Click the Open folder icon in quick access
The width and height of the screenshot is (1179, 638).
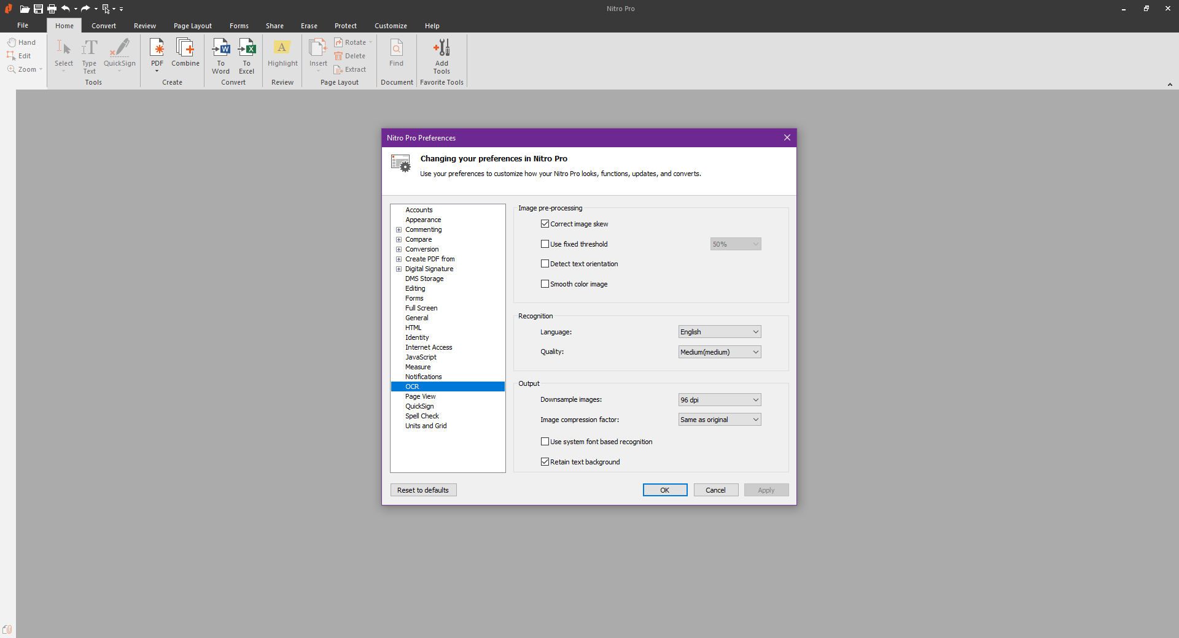coord(25,9)
